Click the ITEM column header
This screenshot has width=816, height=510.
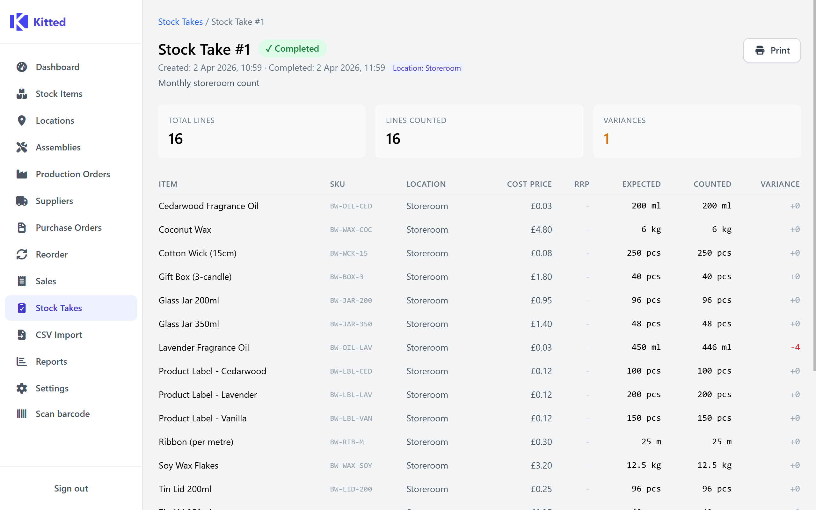(x=168, y=184)
